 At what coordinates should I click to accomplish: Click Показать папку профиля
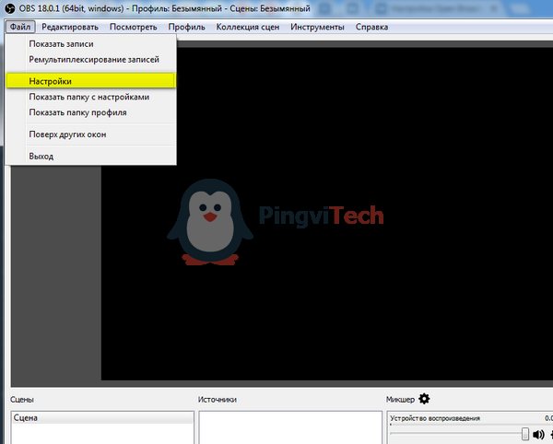pos(91,112)
